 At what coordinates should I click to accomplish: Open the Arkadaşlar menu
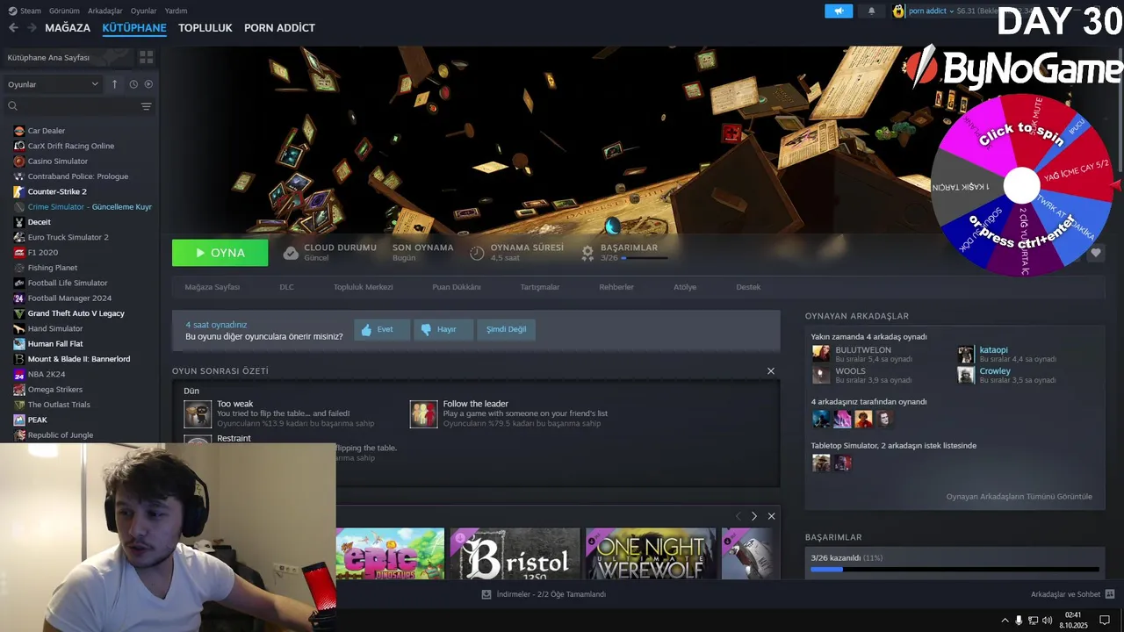(x=105, y=11)
